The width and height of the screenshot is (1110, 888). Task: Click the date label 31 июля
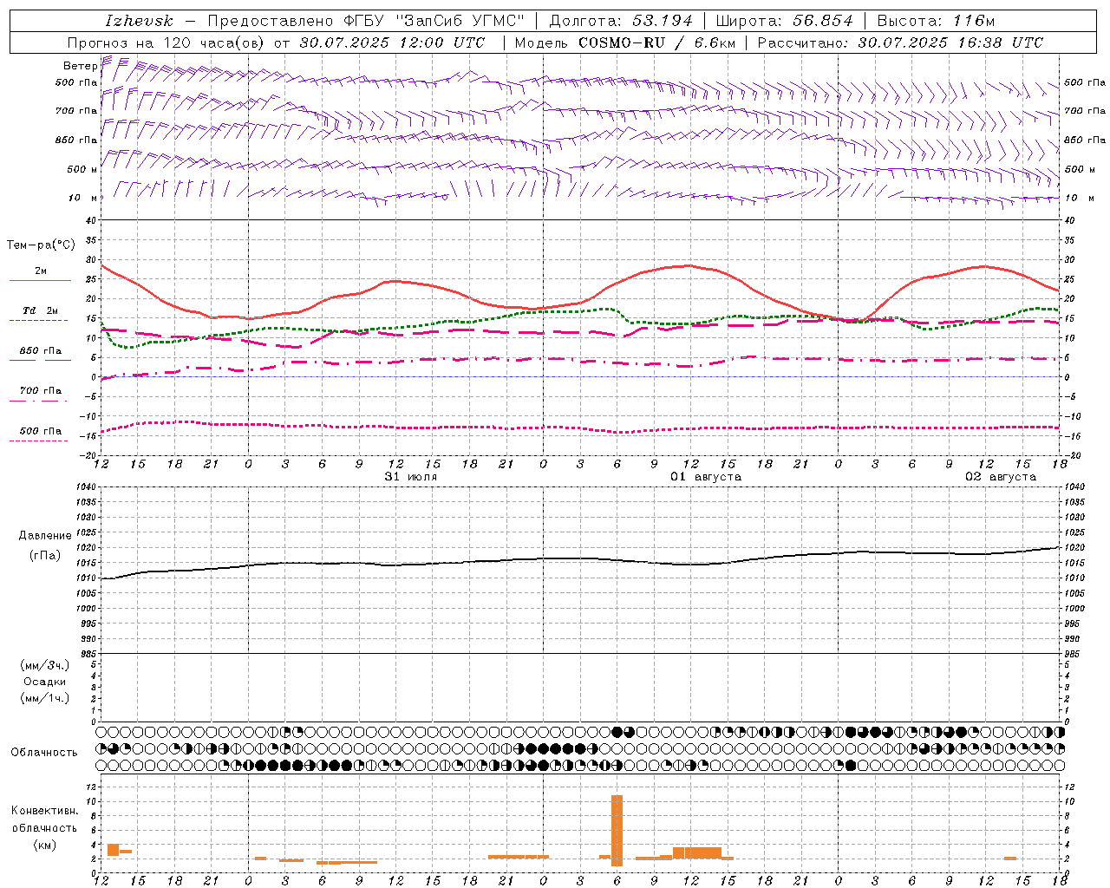pyautogui.click(x=411, y=477)
